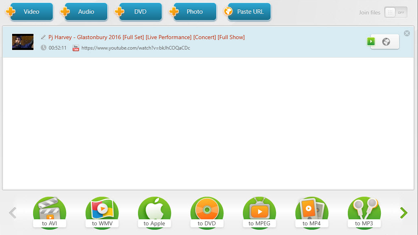Toggle the Join files switch
Screen dimensions: 418x235
point(395,12)
